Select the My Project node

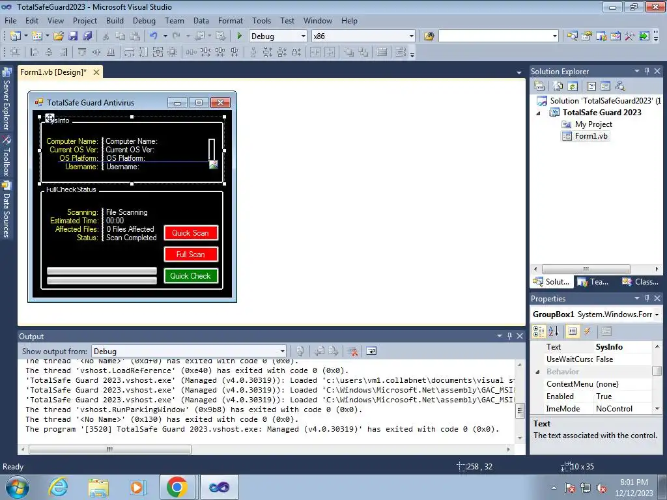click(x=587, y=124)
